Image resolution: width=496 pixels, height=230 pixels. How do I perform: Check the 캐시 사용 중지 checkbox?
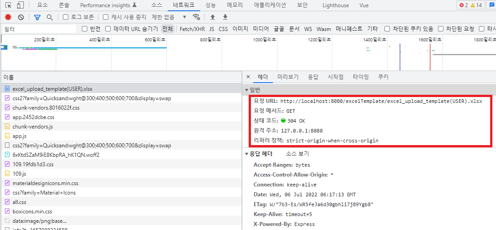[106, 17]
